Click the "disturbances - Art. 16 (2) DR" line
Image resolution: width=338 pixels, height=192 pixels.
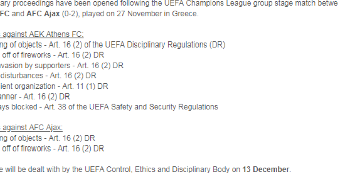coord(48,76)
